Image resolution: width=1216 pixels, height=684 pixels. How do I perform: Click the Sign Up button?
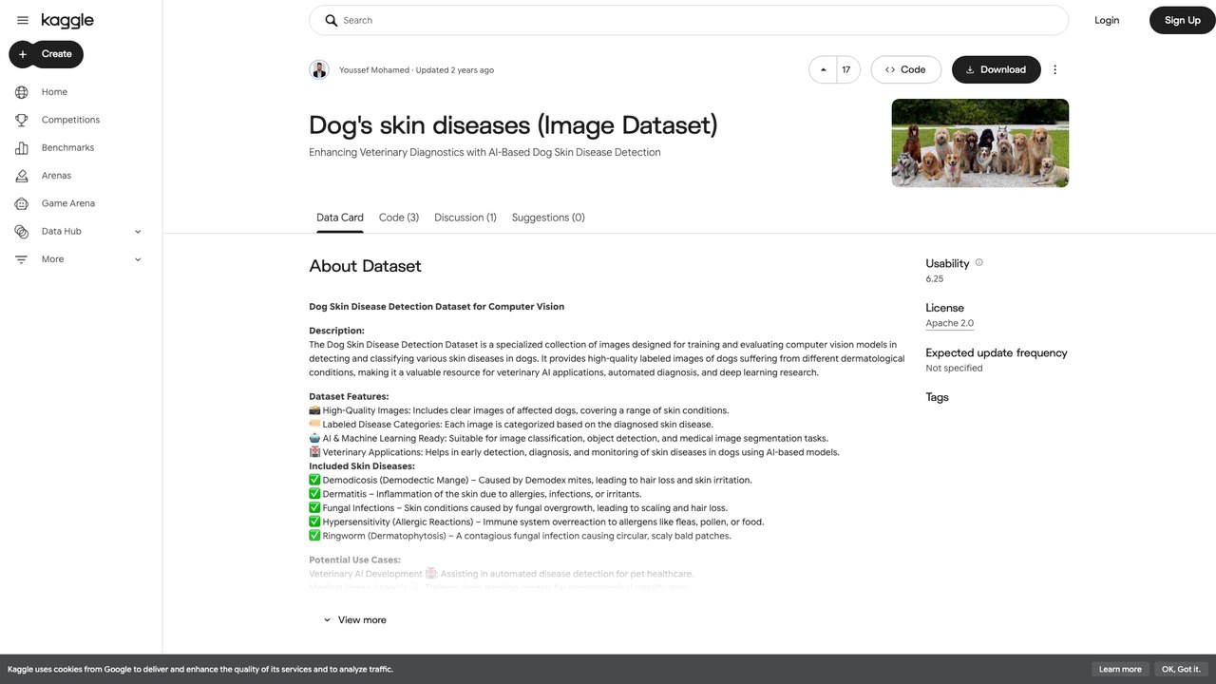click(x=1182, y=20)
